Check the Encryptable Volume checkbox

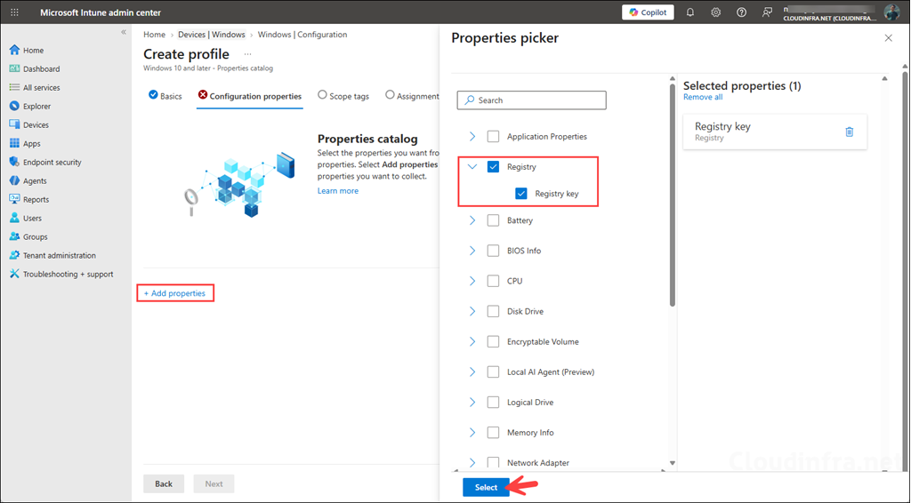coord(493,342)
